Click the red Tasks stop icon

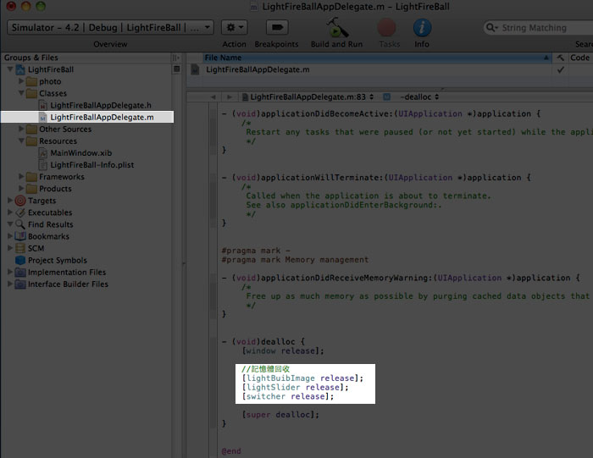[x=386, y=28]
